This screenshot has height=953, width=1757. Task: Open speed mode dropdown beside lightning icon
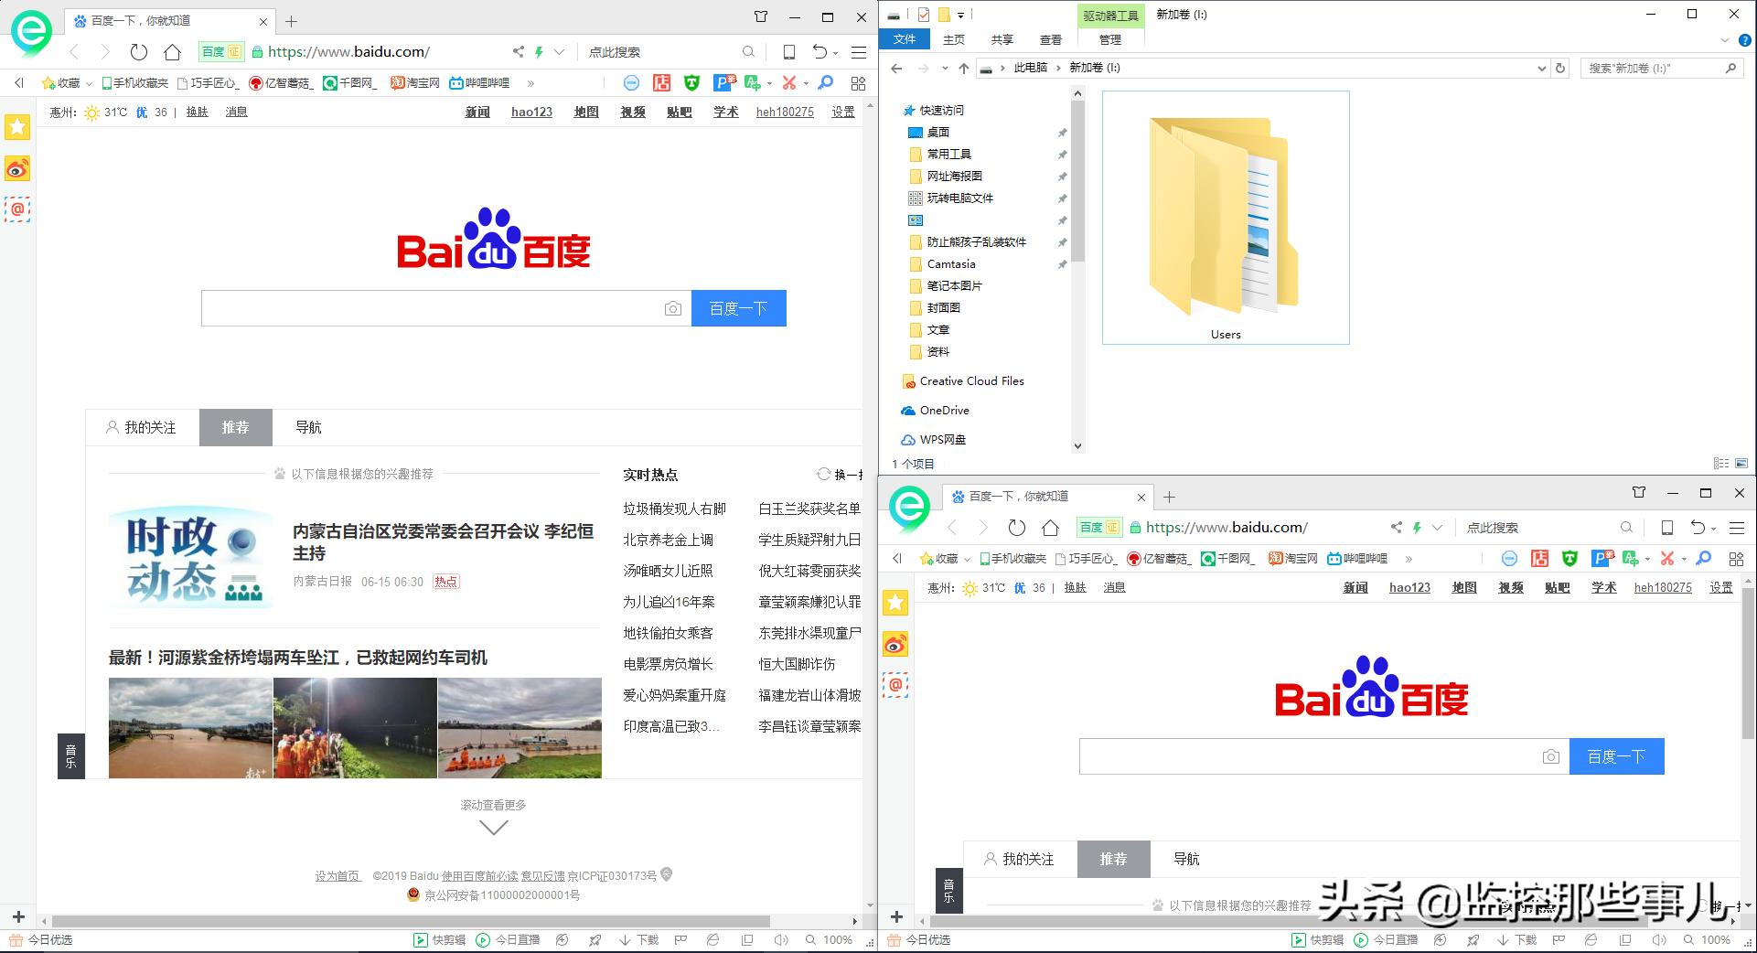pyautogui.click(x=561, y=51)
